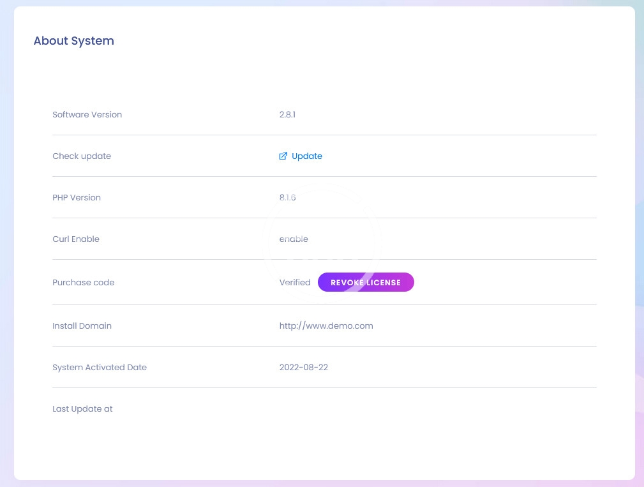The height and width of the screenshot is (487, 644).
Task: Click the http://www.demo.com domain value
Action: 326,326
